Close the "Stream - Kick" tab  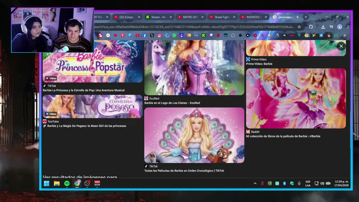171,17
